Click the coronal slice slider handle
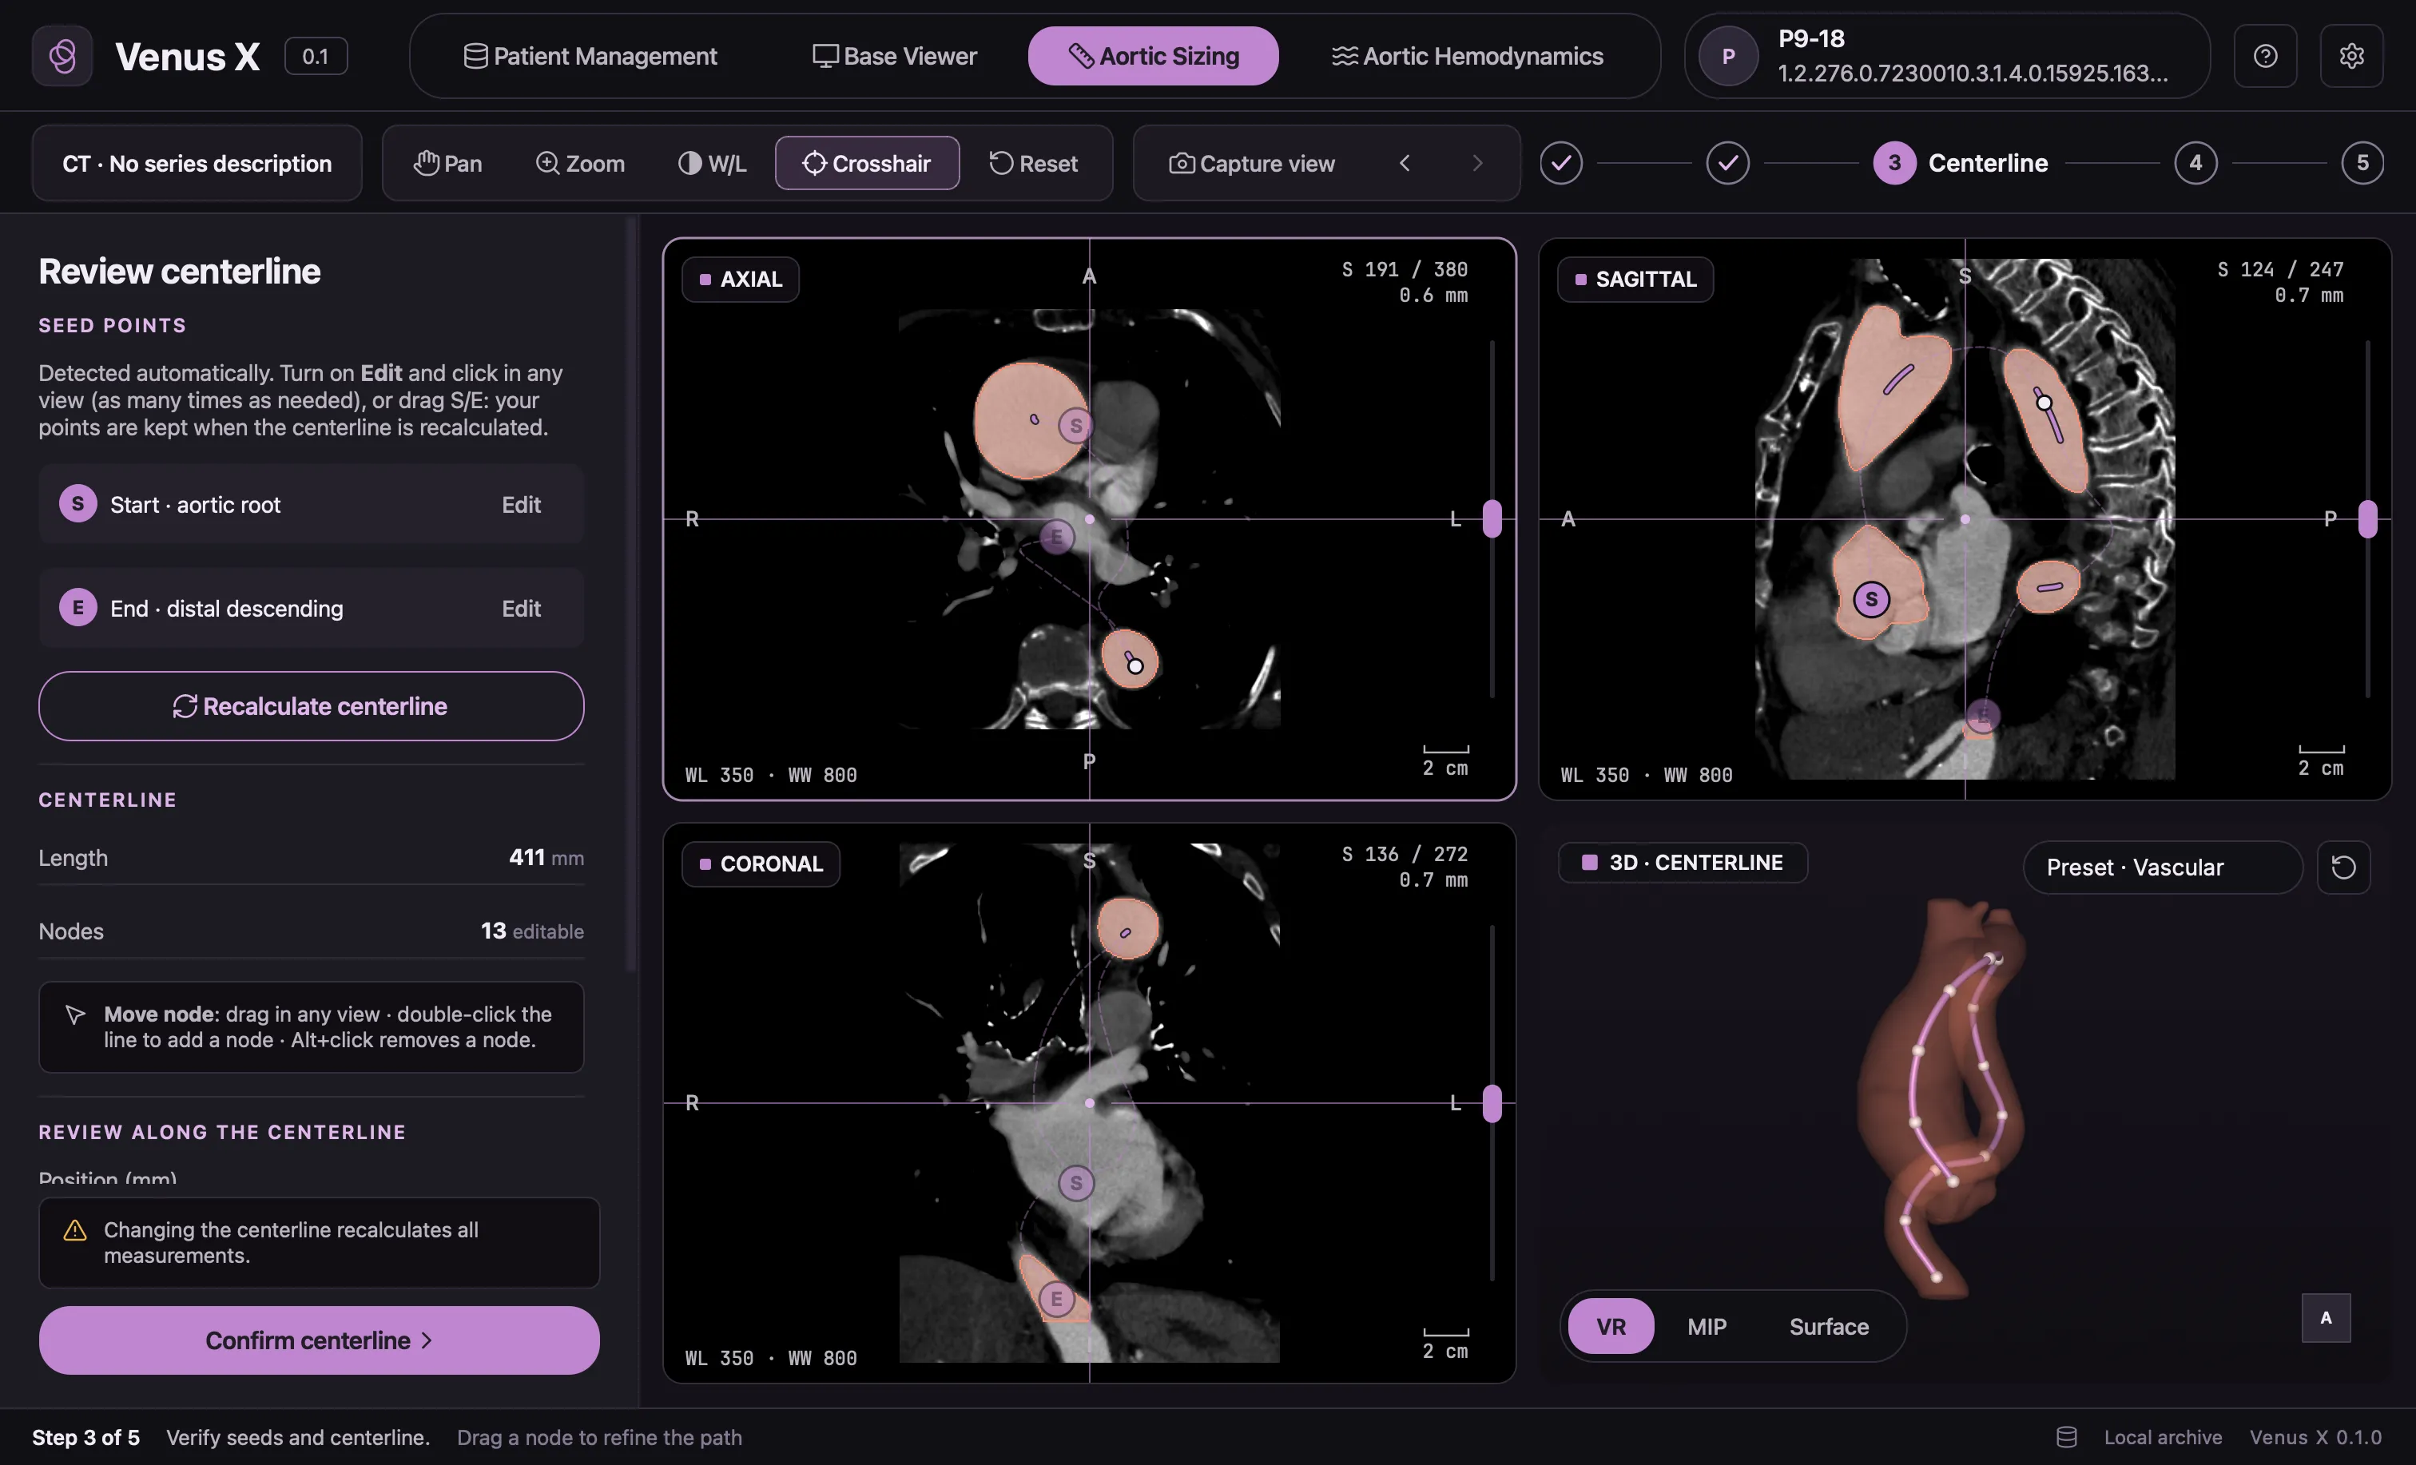2416x1465 pixels. click(x=1492, y=1103)
